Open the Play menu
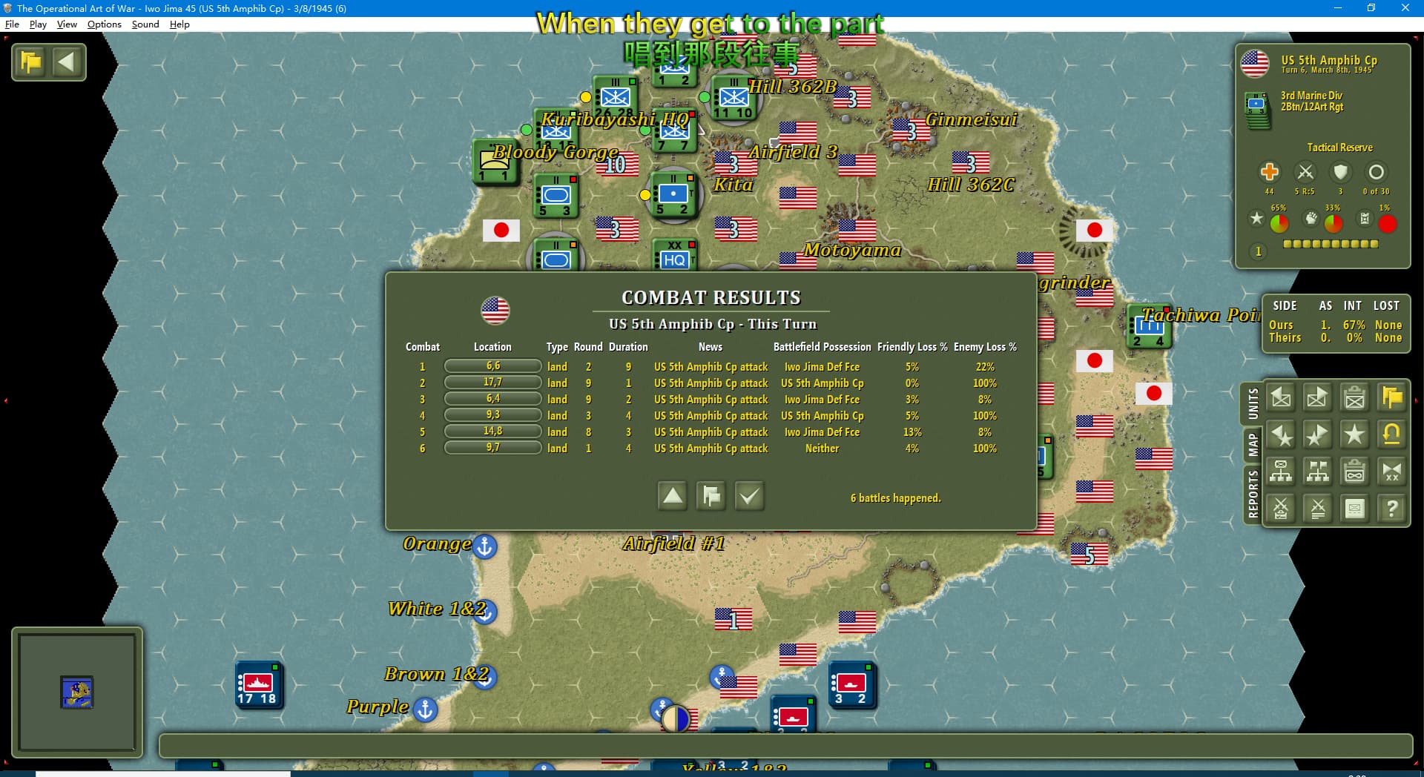The height and width of the screenshot is (777, 1424). pos(38,24)
